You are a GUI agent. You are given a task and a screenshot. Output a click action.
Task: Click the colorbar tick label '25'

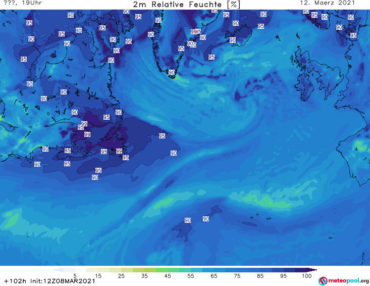click(x=121, y=276)
